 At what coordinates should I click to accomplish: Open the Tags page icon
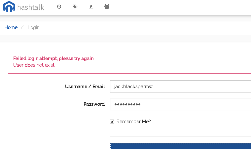[75, 7]
